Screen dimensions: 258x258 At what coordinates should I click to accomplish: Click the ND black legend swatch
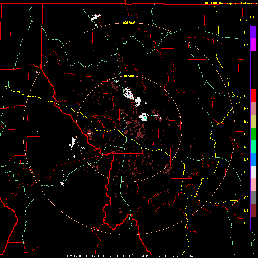coord(253,223)
